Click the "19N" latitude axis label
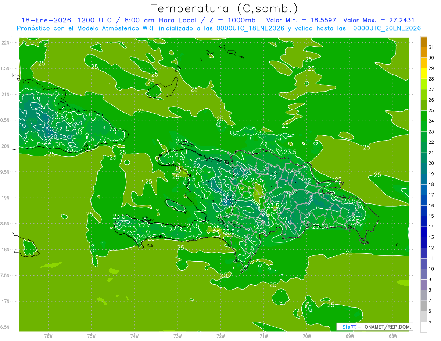Image resolution: width=441 pixels, height=341 pixels. point(6,198)
